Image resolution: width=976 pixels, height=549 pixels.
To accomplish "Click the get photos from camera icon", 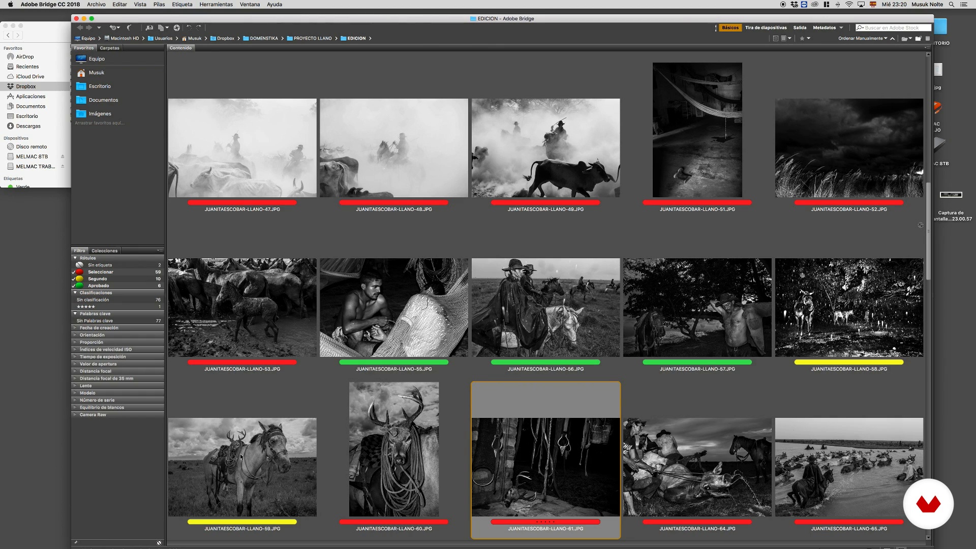I will tap(149, 27).
